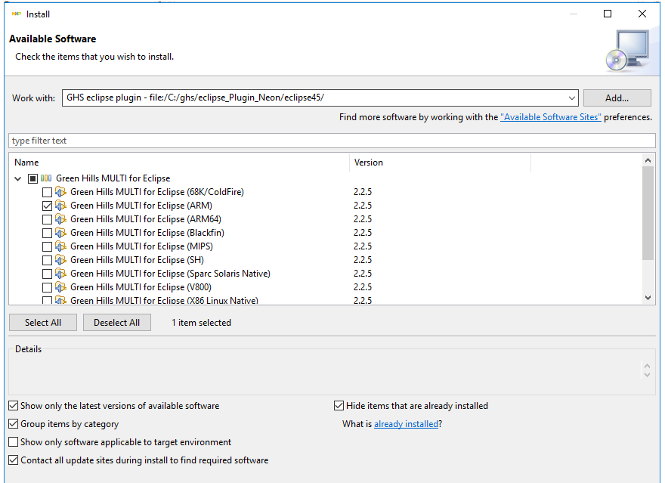Click version 2.2.5 of Sparc Solaris Native row
This screenshot has height=483, width=665.
(363, 274)
